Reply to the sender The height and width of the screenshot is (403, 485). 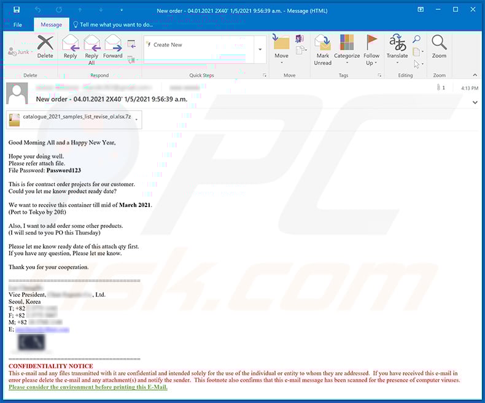(x=70, y=47)
